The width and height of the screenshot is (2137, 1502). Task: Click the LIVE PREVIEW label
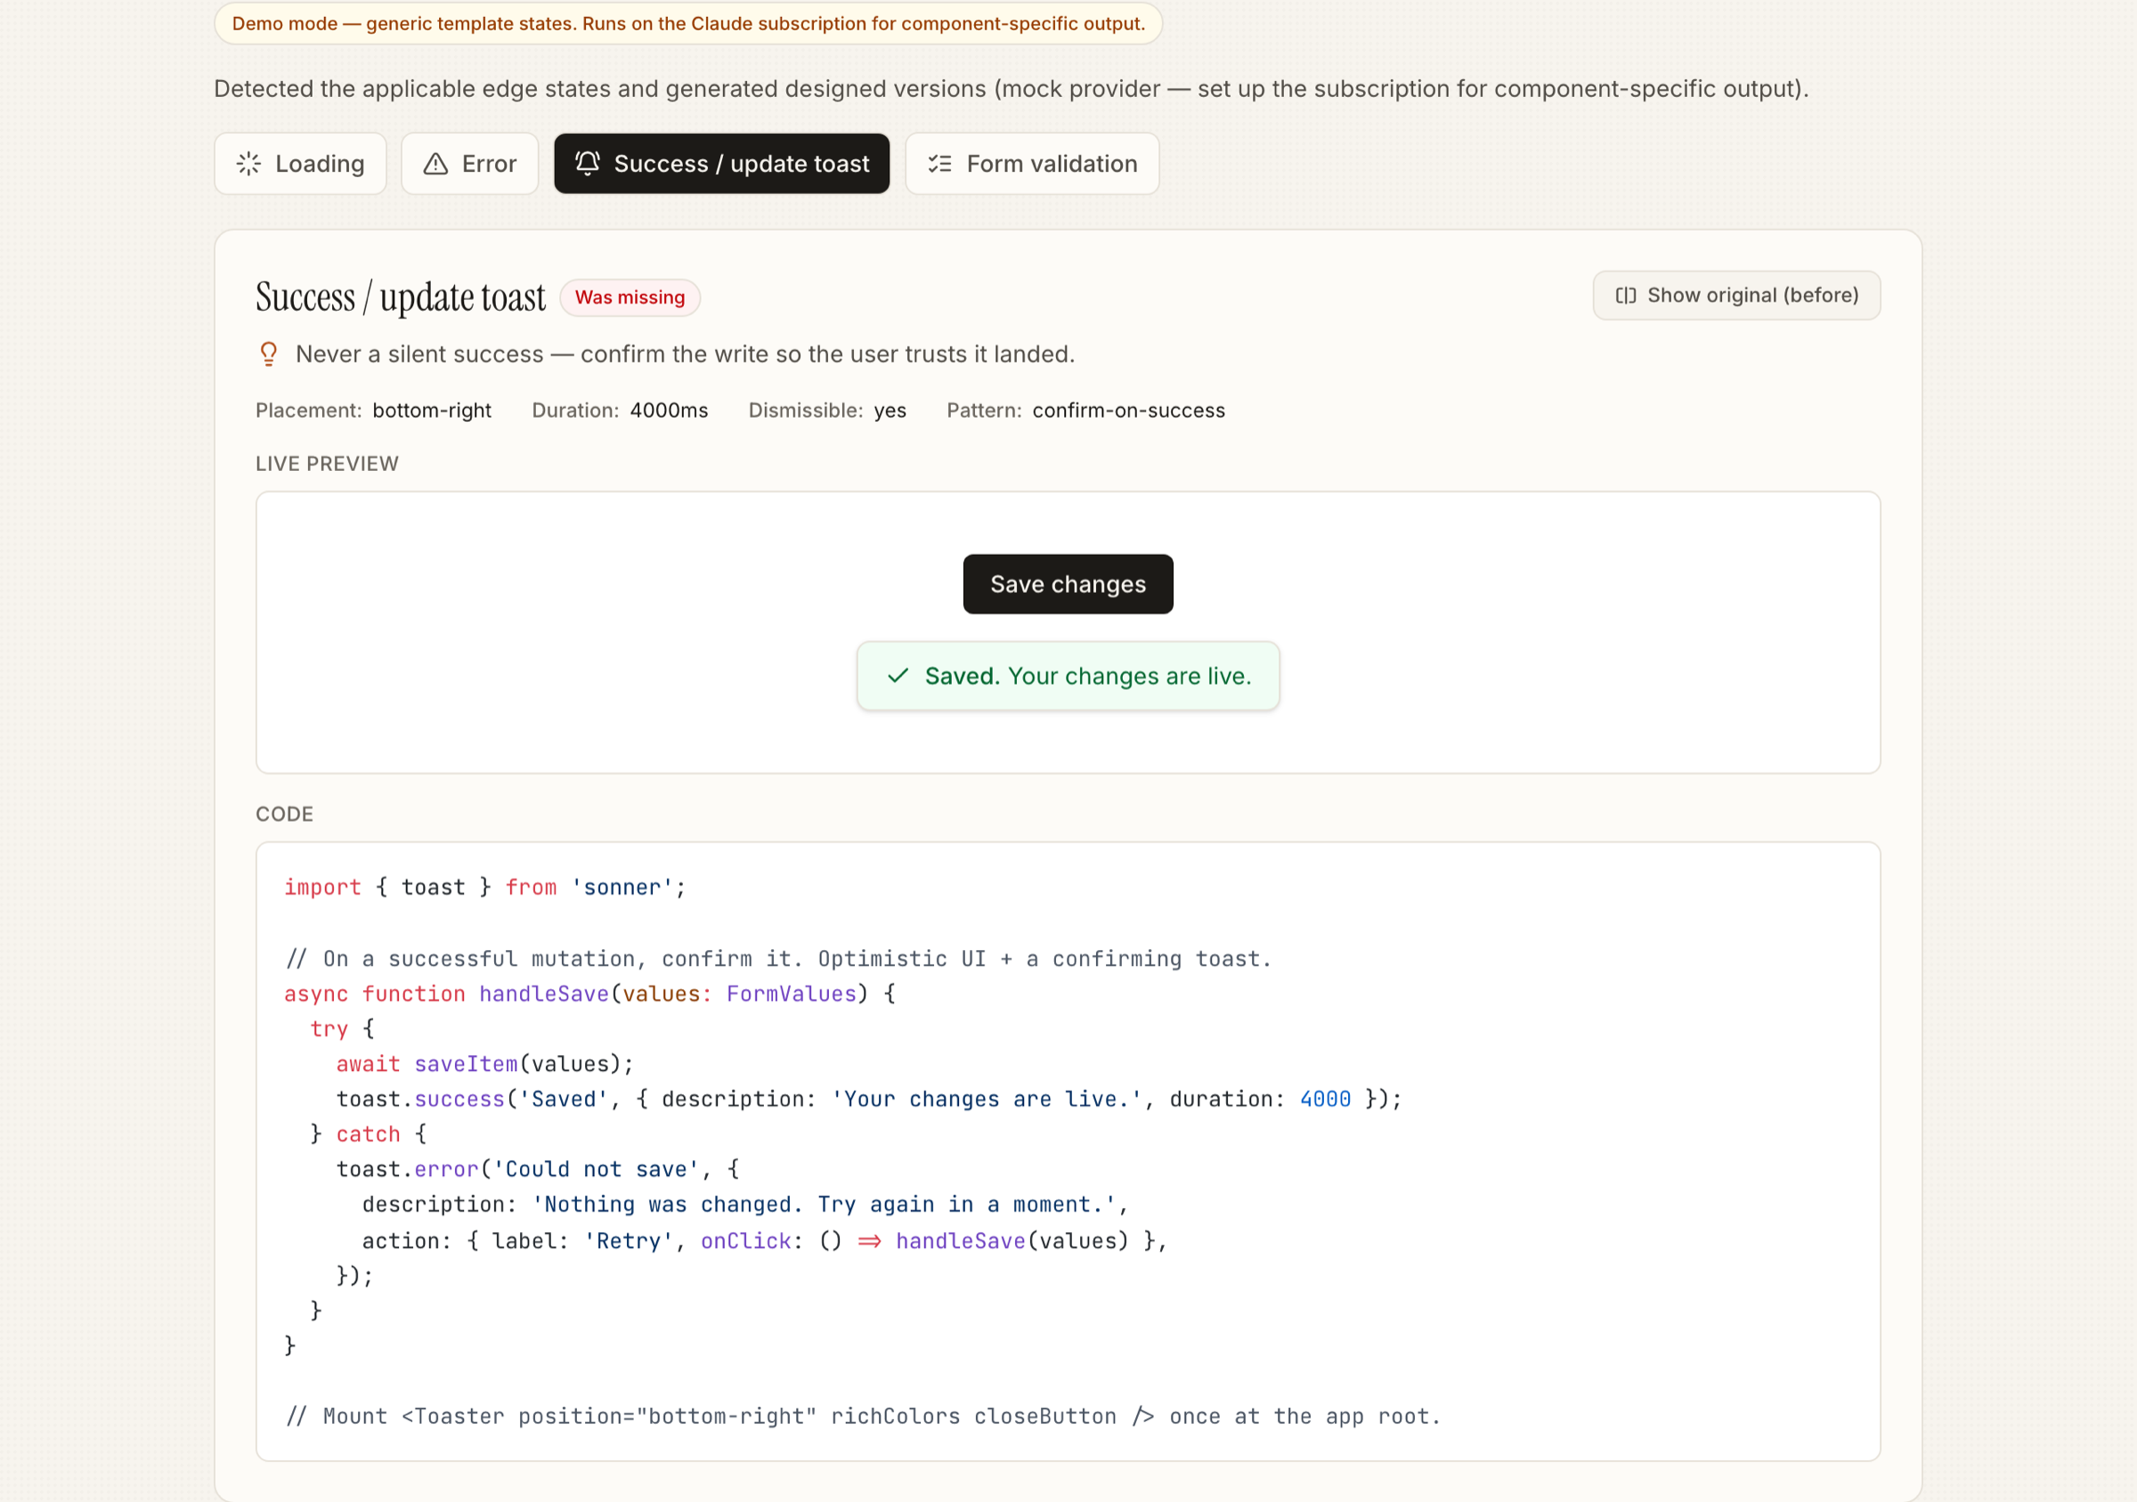pos(327,464)
